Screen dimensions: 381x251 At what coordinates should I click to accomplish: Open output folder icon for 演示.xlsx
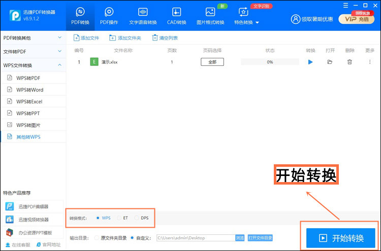330,62
